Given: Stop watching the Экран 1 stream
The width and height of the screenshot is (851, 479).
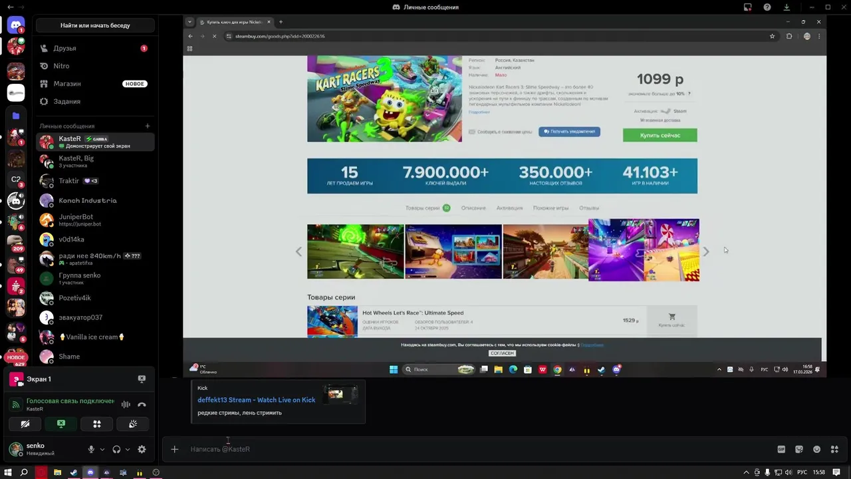Looking at the screenshot, I should pos(142,379).
